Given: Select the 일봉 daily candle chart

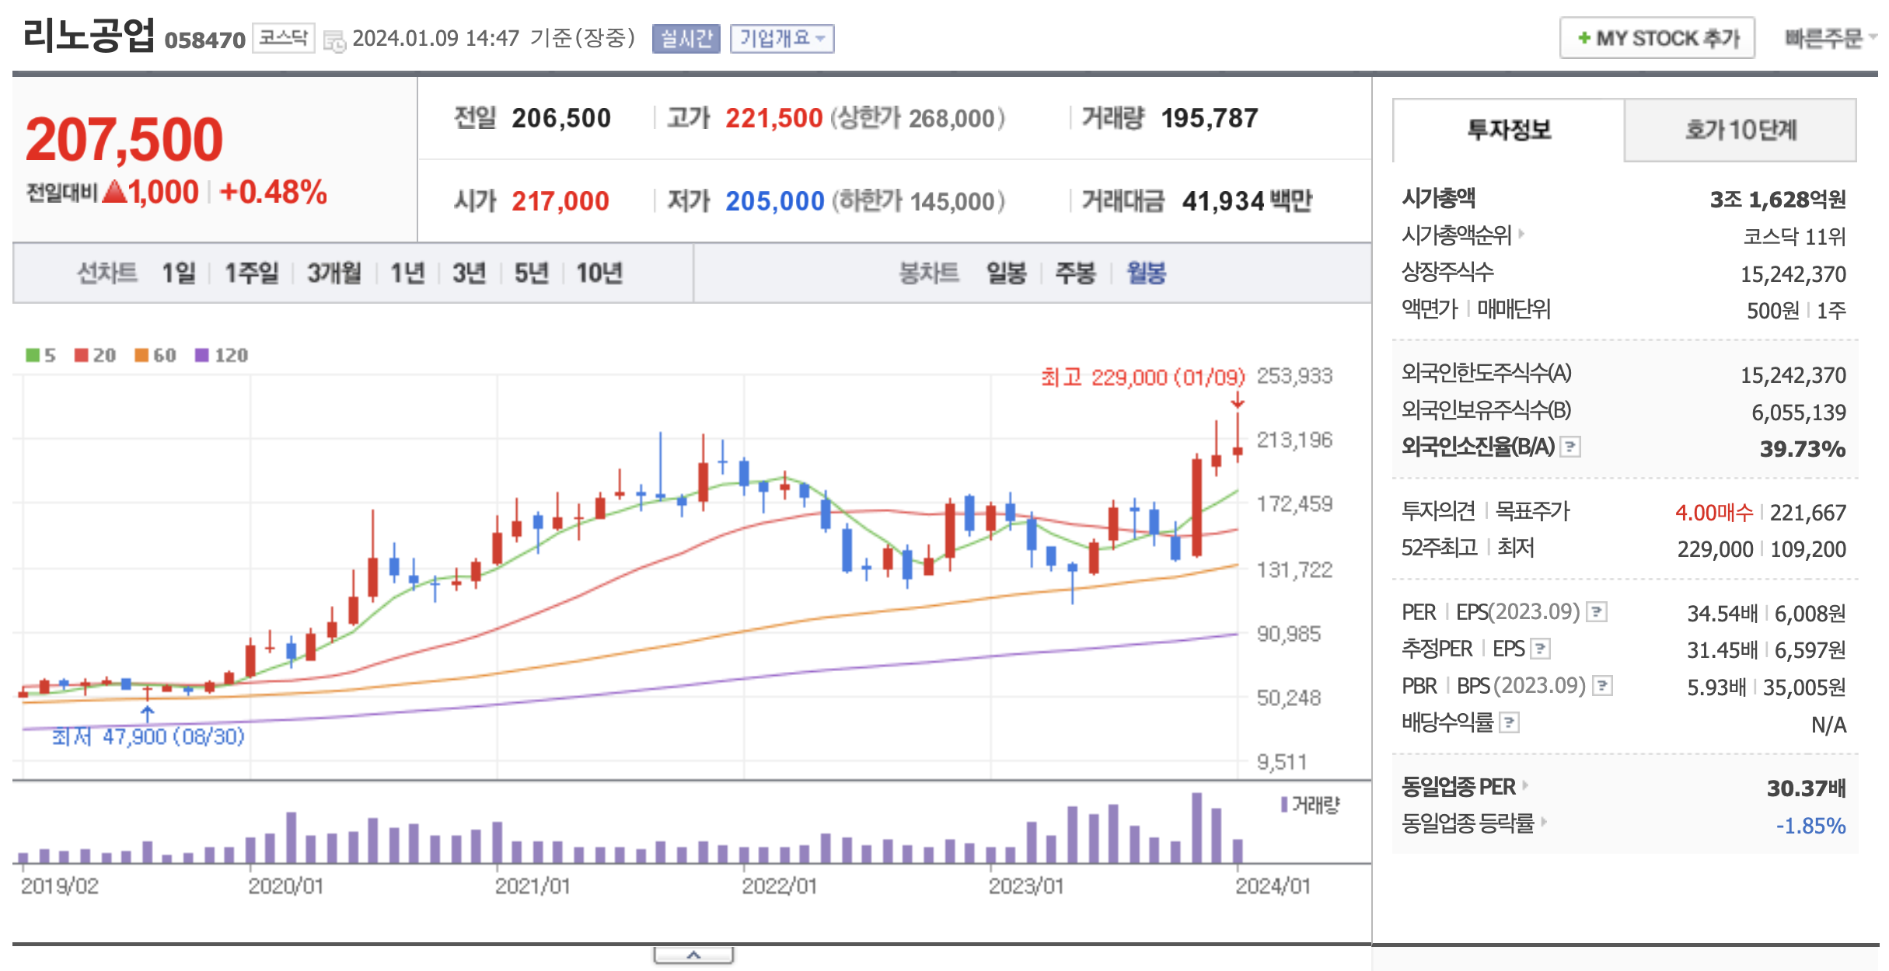Looking at the screenshot, I should [x=1006, y=273].
